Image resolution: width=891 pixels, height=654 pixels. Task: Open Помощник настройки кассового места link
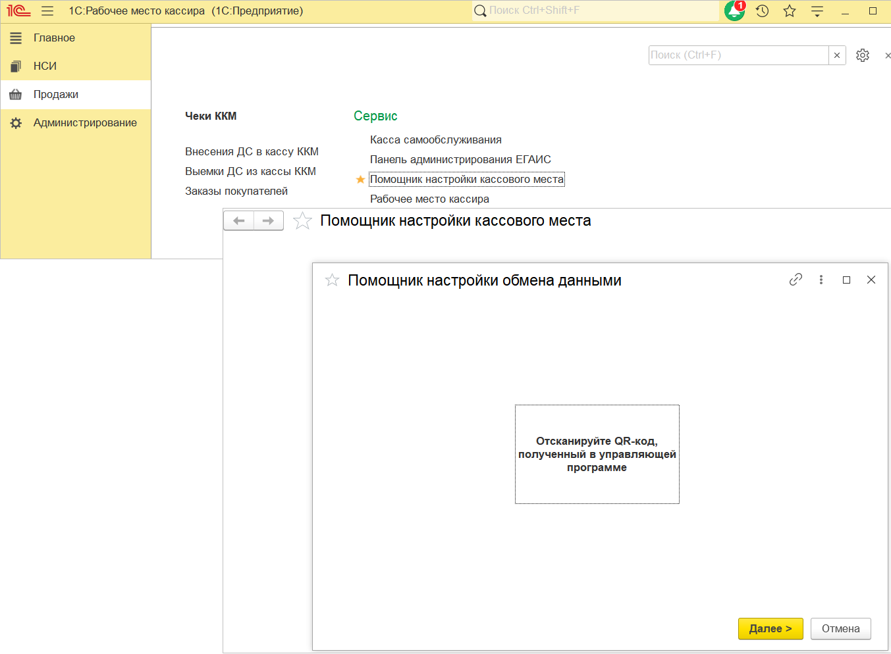[467, 179]
